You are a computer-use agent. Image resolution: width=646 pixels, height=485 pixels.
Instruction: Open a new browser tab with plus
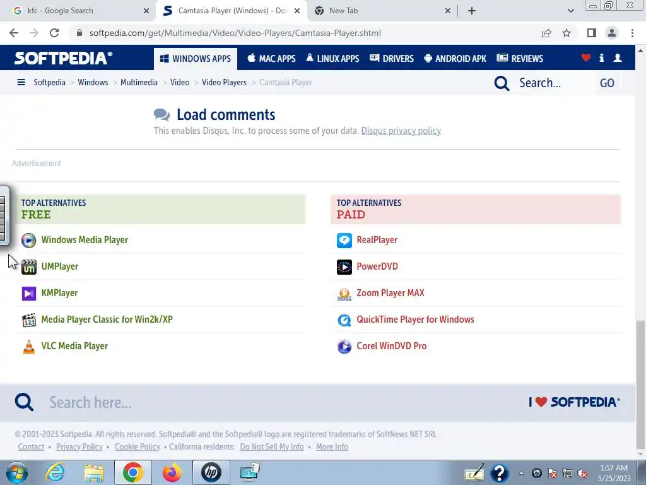click(472, 11)
